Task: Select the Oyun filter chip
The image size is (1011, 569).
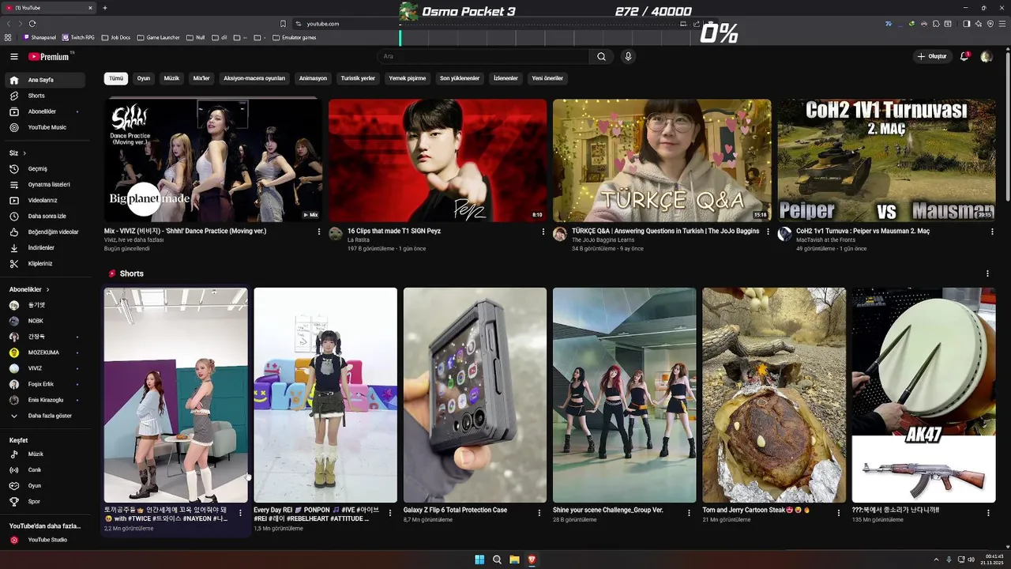Action: tap(144, 78)
